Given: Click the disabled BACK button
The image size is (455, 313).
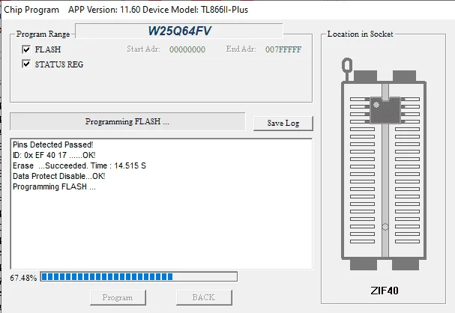Looking at the screenshot, I should pos(204,297).
